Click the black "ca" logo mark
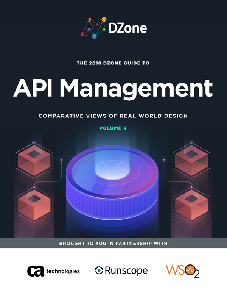Viewport: 227px width, 294px height. [36, 271]
